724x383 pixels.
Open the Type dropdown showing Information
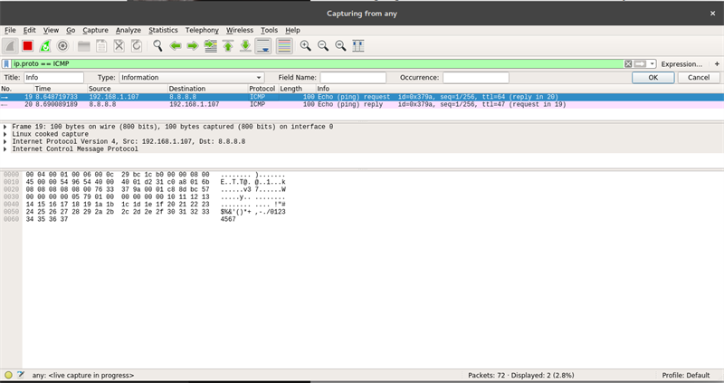coord(191,78)
